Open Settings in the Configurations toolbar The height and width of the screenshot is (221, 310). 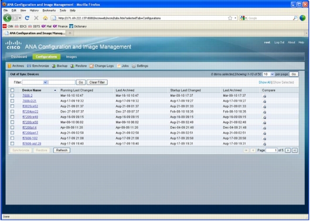pos(140,66)
